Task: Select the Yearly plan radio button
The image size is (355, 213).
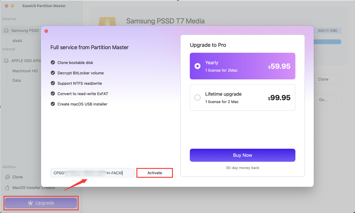Action: point(198,66)
